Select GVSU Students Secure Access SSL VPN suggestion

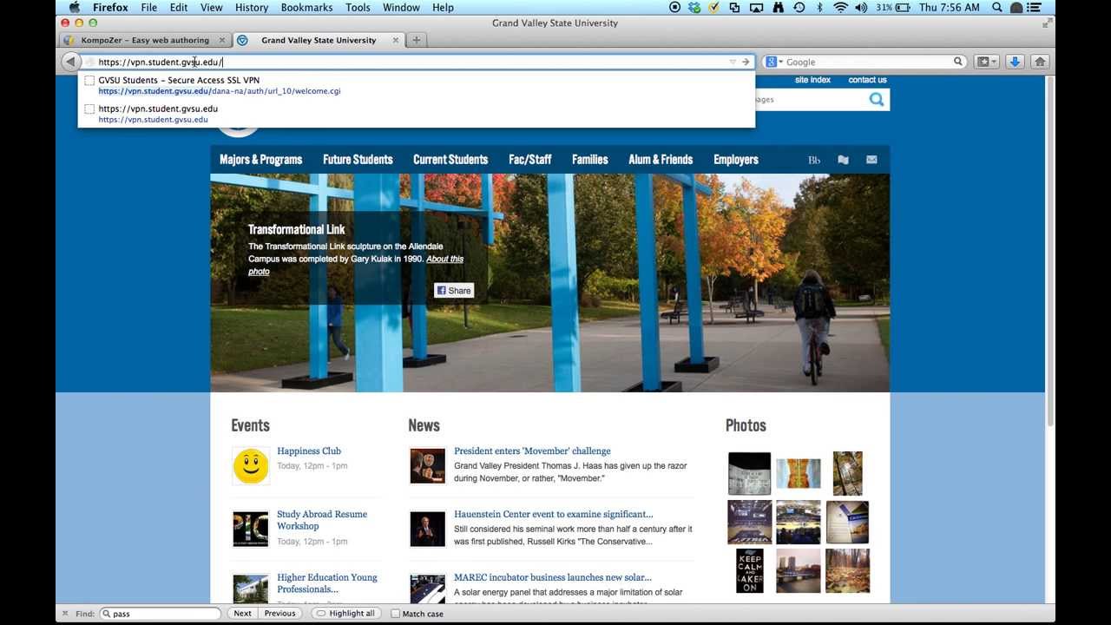point(417,85)
